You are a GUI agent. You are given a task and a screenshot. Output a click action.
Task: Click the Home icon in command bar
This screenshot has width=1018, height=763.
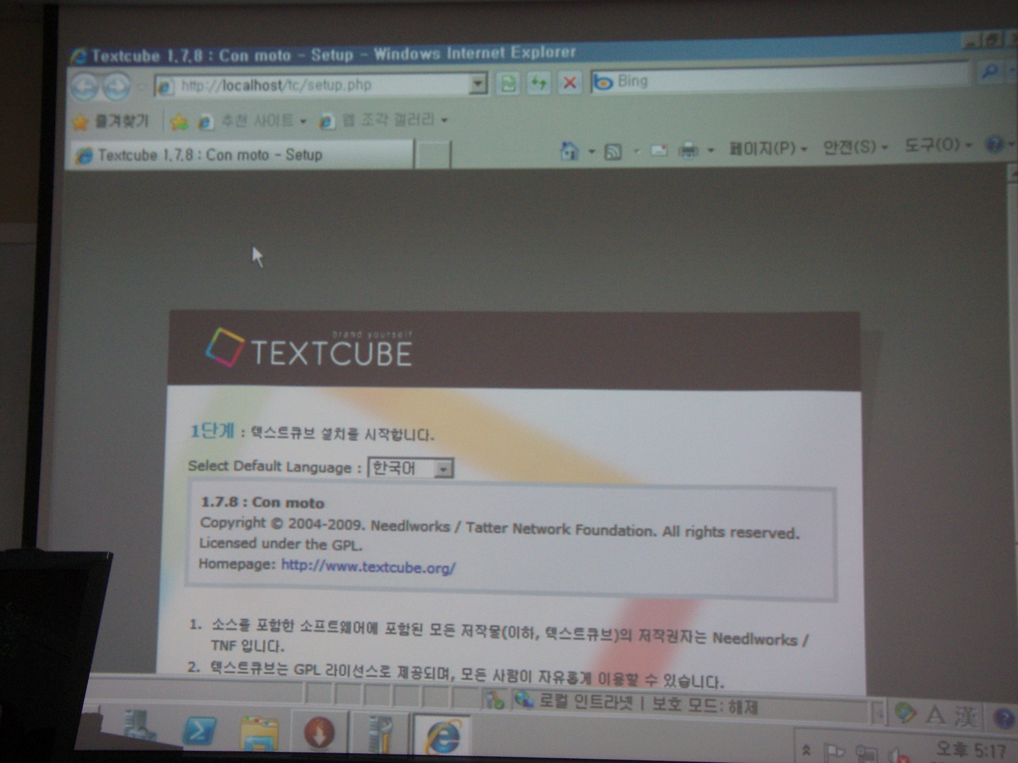click(569, 150)
